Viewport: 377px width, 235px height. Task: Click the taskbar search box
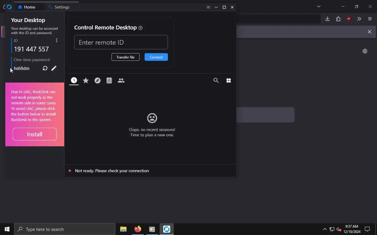click(x=65, y=229)
